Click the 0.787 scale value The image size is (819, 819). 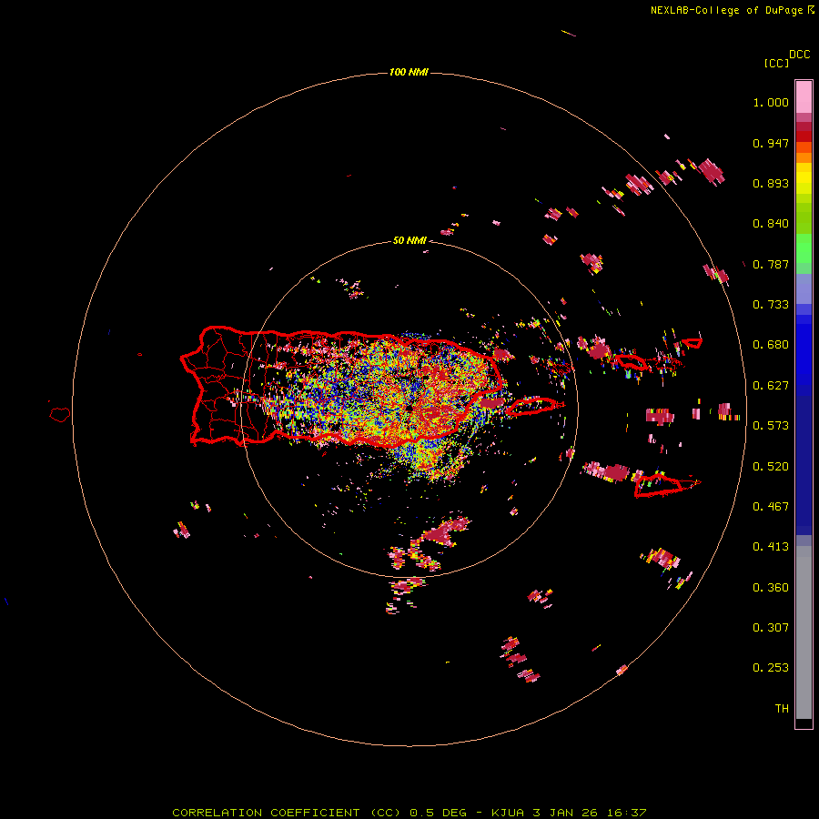[771, 264]
